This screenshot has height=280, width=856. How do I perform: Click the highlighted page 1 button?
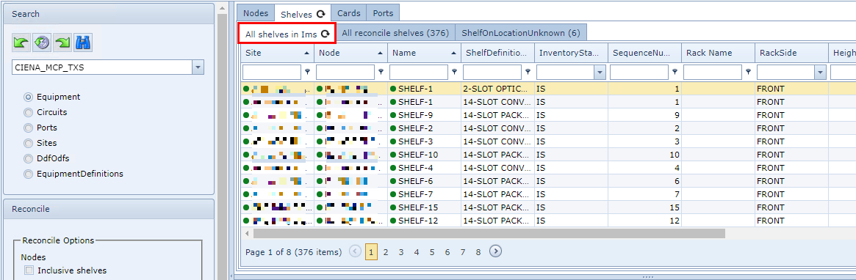[371, 251]
